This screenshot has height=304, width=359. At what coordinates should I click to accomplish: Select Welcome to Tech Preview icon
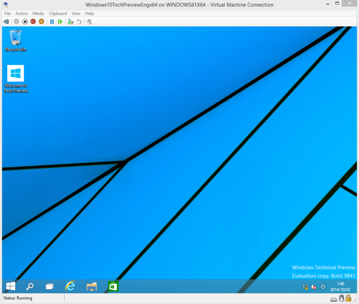pyautogui.click(x=16, y=79)
